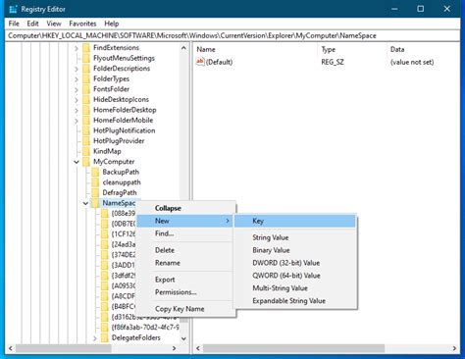
Task: Click the FlyoutMenuSettings folder icon
Action: [x=86, y=59]
